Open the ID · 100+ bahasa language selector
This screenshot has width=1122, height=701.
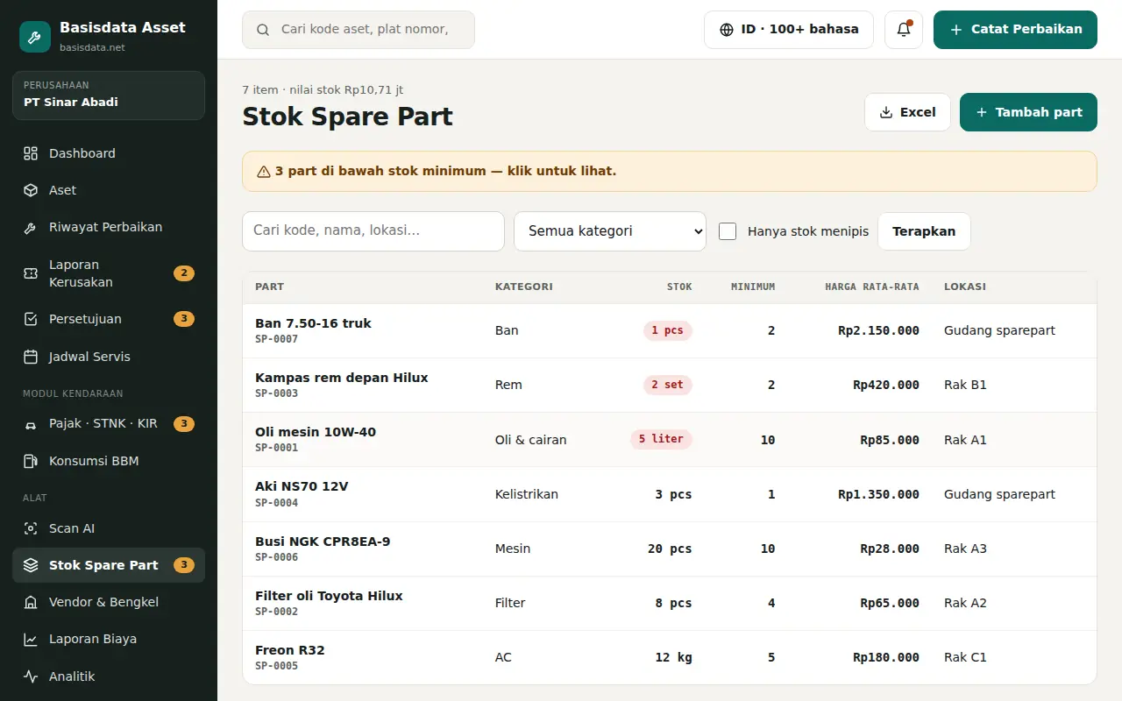[789, 30]
